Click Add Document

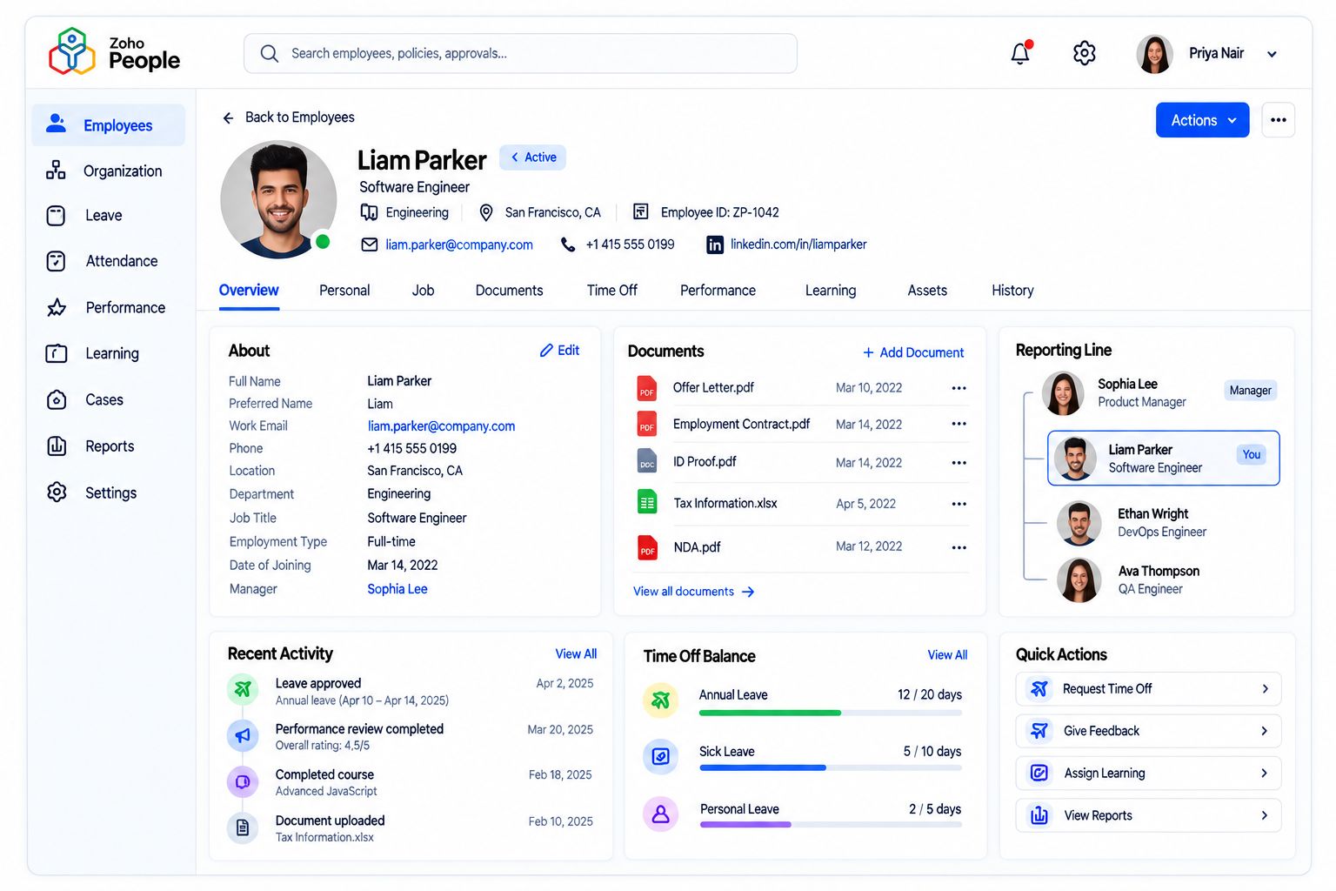(912, 352)
